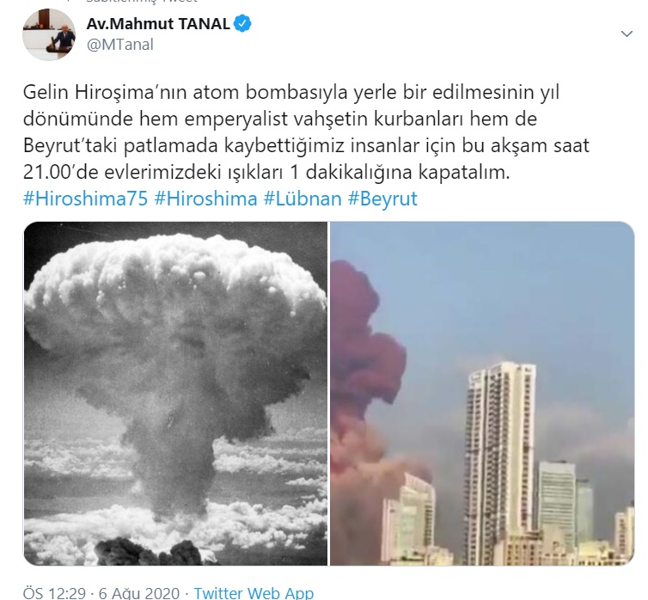Click the dark smoke at left photo bottom
Viewport: 648px width, 600px height.
pyautogui.click(x=149, y=552)
